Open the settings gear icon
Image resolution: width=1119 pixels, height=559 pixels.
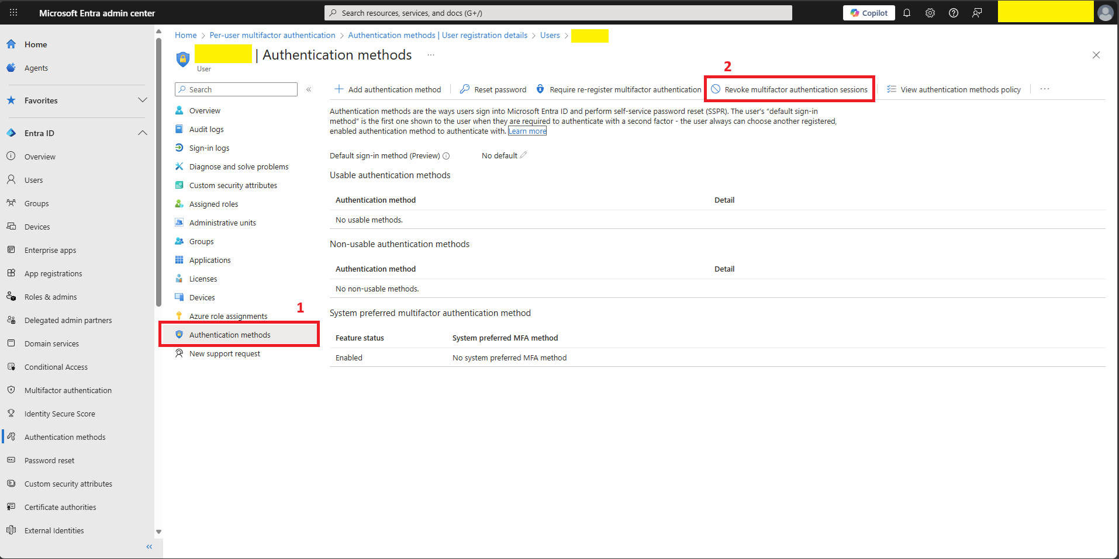pyautogui.click(x=930, y=13)
